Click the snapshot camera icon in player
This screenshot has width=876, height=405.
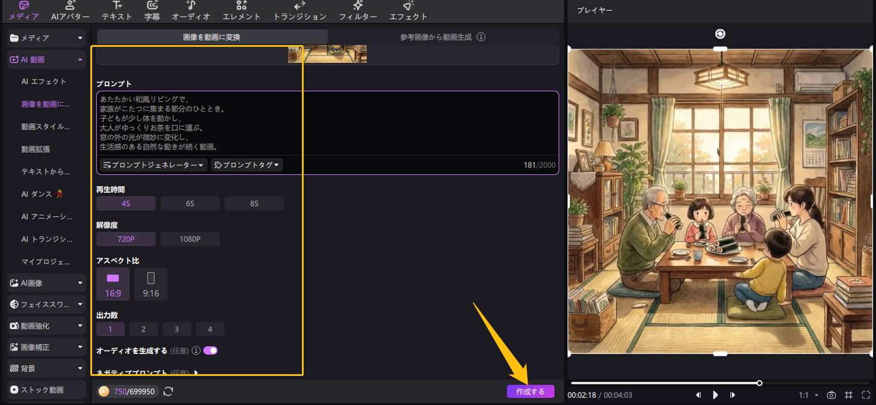point(831,395)
